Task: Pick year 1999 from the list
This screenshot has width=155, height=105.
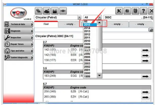Action: click(90, 76)
